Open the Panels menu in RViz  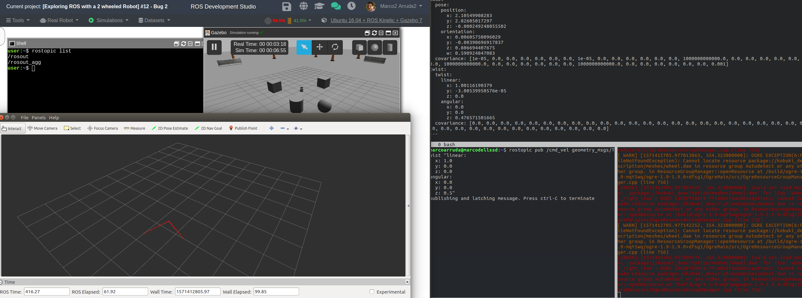39,118
